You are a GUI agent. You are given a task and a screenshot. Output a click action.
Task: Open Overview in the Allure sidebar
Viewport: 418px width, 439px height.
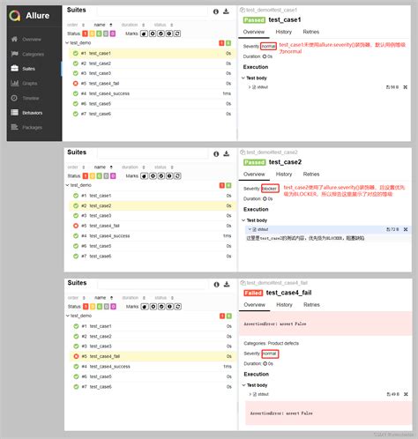pyautogui.click(x=32, y=40)
